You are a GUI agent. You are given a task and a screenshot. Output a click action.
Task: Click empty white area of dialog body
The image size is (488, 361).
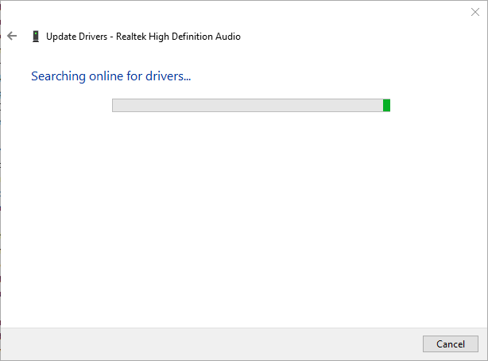[x=244, y=223]
